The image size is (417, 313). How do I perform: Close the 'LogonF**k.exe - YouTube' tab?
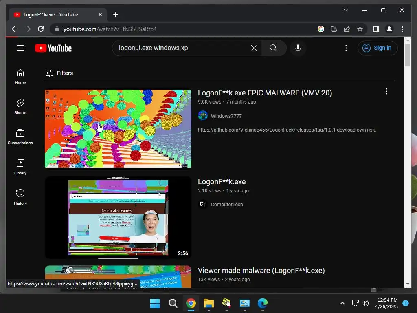pyautogui.click(x=100, y=15)
